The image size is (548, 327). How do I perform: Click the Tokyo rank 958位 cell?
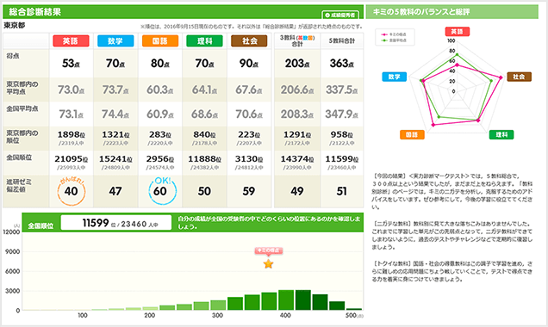click(x=341, y=138)
